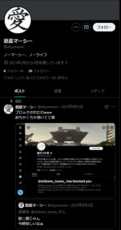Open the 20 フォロワー followers list
Viewport: 121px width, 230px height.
pos(39,71)
